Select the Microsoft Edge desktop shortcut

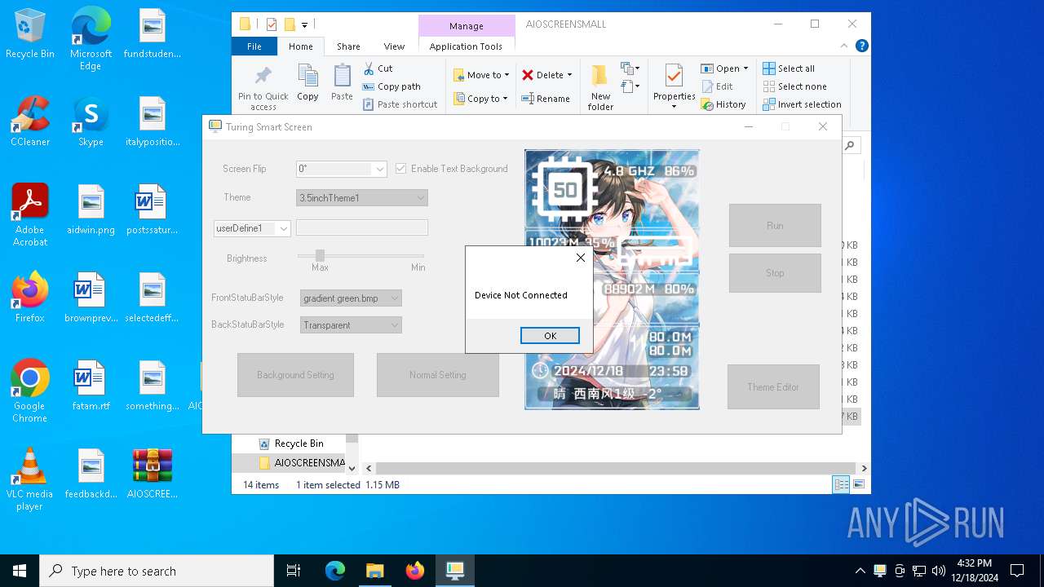pos(91,38)
